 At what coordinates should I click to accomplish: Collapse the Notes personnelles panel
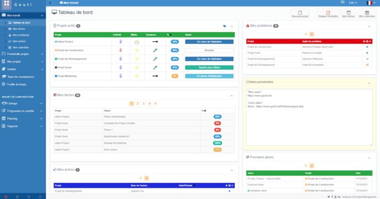tap(369, 83)
